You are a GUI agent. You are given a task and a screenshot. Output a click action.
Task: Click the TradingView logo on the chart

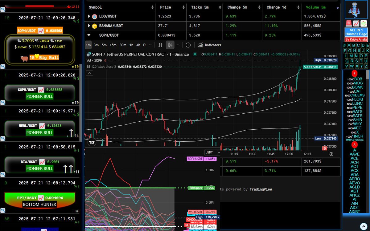(x=92, y=142)
